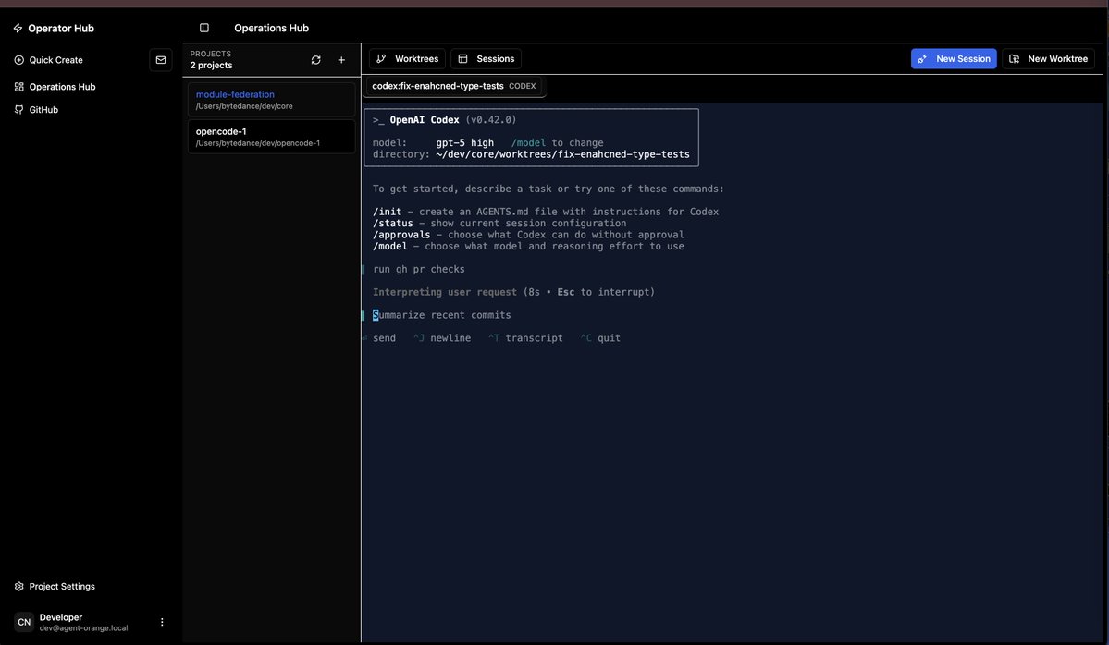1109x645 pixels.
Task: Click the 'run gh pr checks' line
Action: (419, 269)
